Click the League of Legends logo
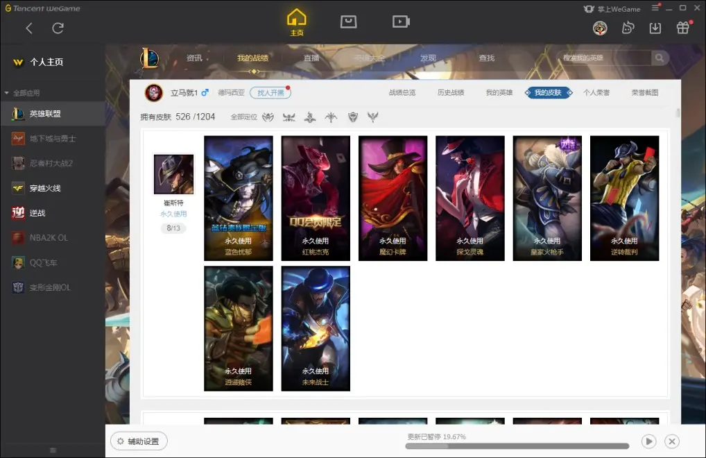Screen dimensions: 706x458 point(148,58)
